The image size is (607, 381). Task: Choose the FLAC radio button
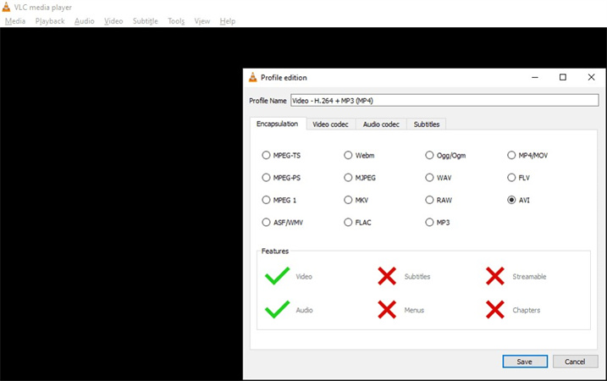point(348,223)
